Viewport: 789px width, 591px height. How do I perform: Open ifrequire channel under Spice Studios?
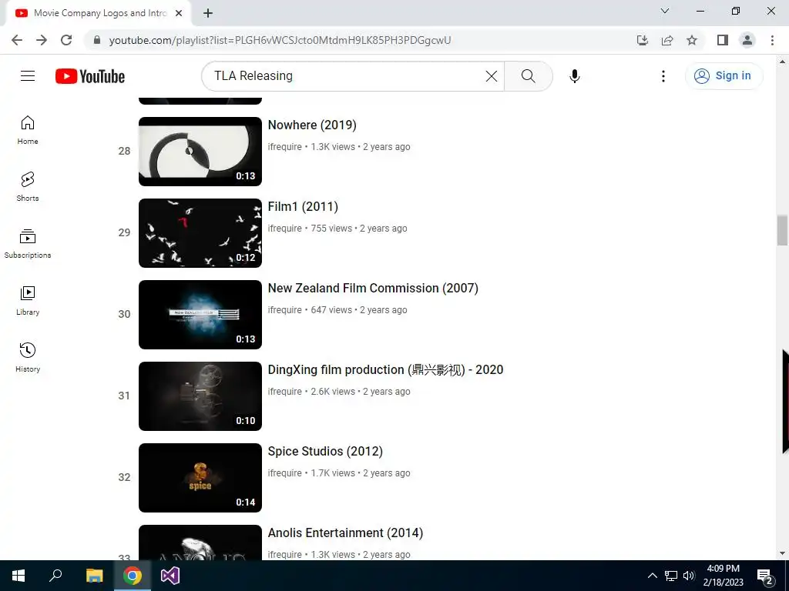pos(285,473)
